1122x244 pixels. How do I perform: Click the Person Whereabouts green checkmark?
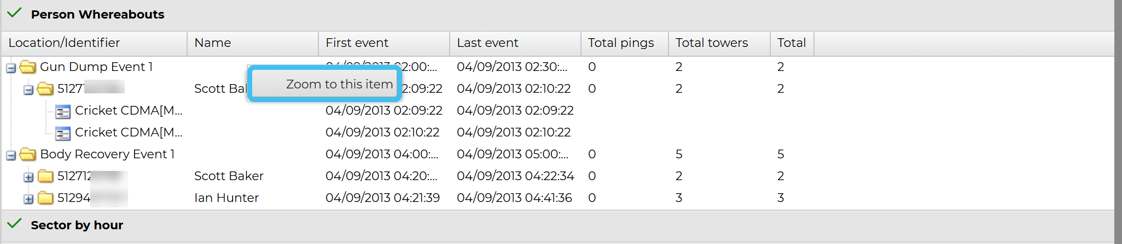coord(14,13)
